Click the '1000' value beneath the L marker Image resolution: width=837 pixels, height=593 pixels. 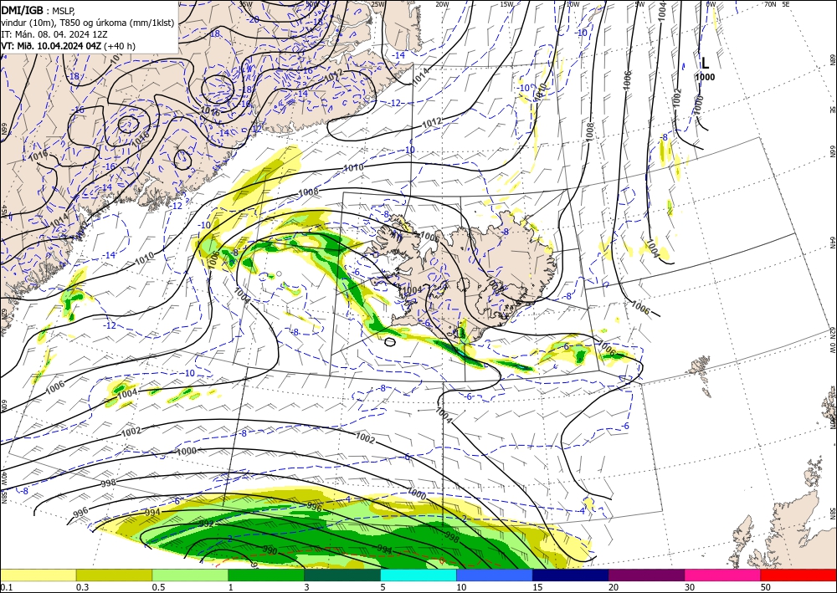705,77
